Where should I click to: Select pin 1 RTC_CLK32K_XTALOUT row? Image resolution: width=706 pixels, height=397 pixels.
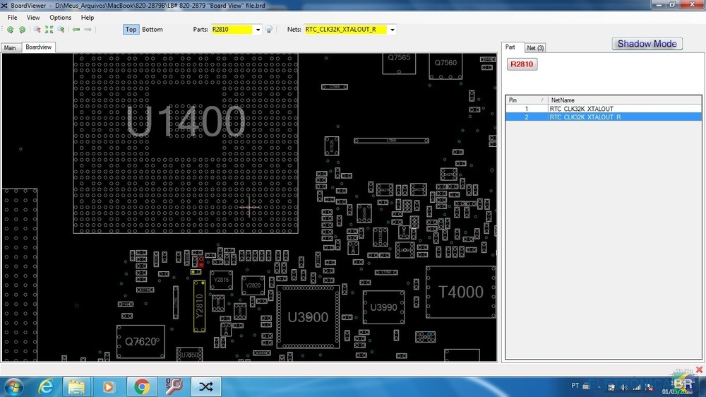point(580,109)
